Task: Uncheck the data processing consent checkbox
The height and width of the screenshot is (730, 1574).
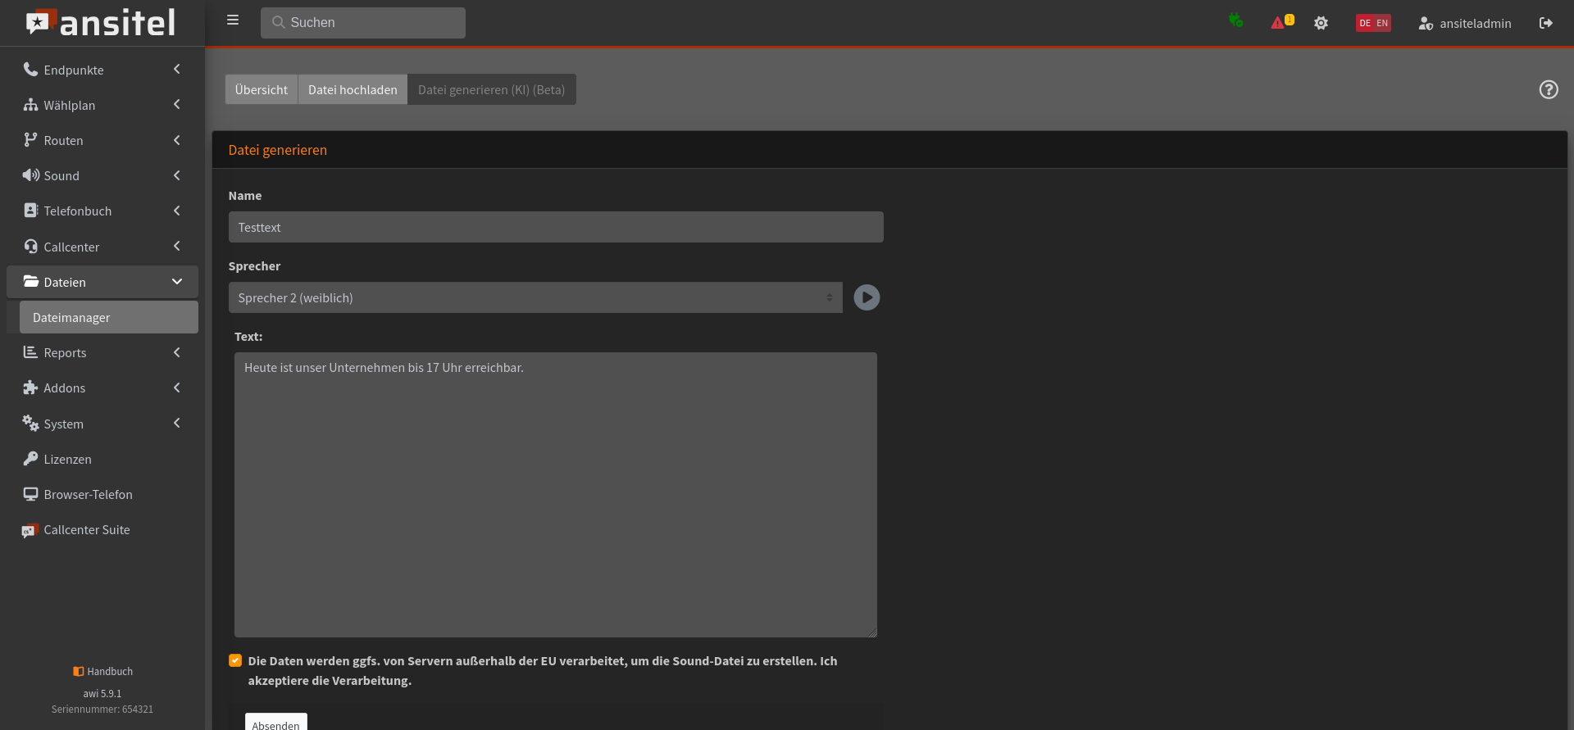Action: (x=235, y=660)
